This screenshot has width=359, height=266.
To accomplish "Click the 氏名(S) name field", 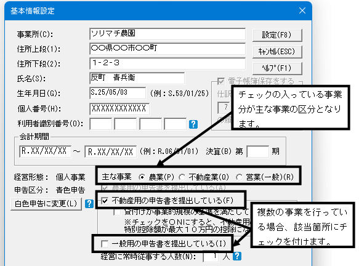I will click(137, 78).
